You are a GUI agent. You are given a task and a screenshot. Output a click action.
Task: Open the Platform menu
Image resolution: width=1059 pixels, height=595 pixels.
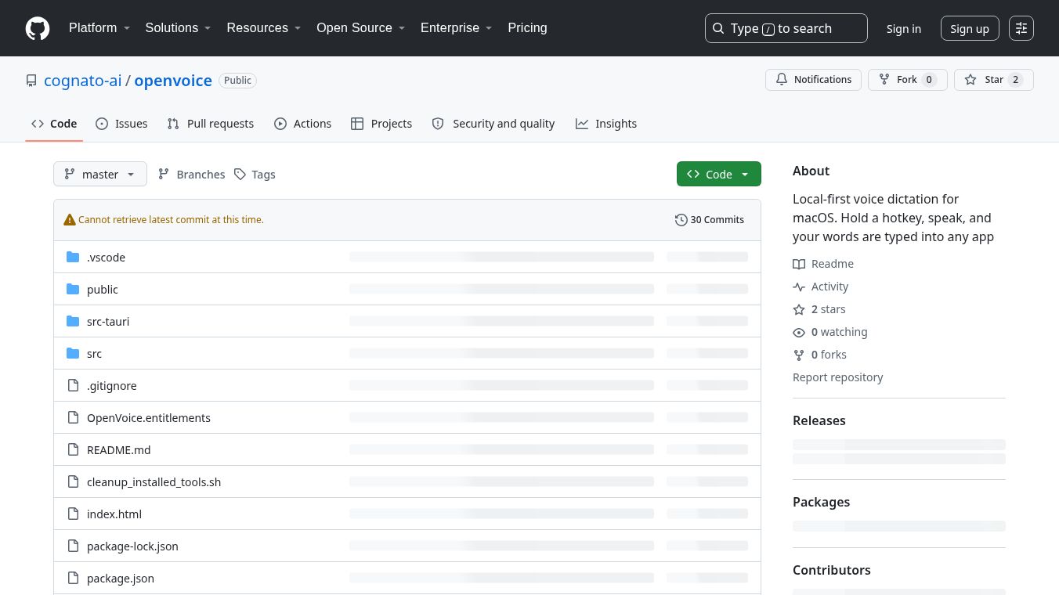(99, 28)
